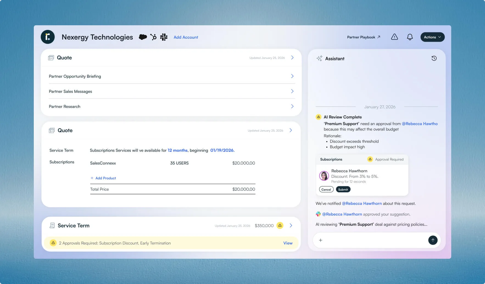Click Rebecca Hawthorn's avatar in approval card
Viewport: 485px width, 284px height.
tap(324, 176)
